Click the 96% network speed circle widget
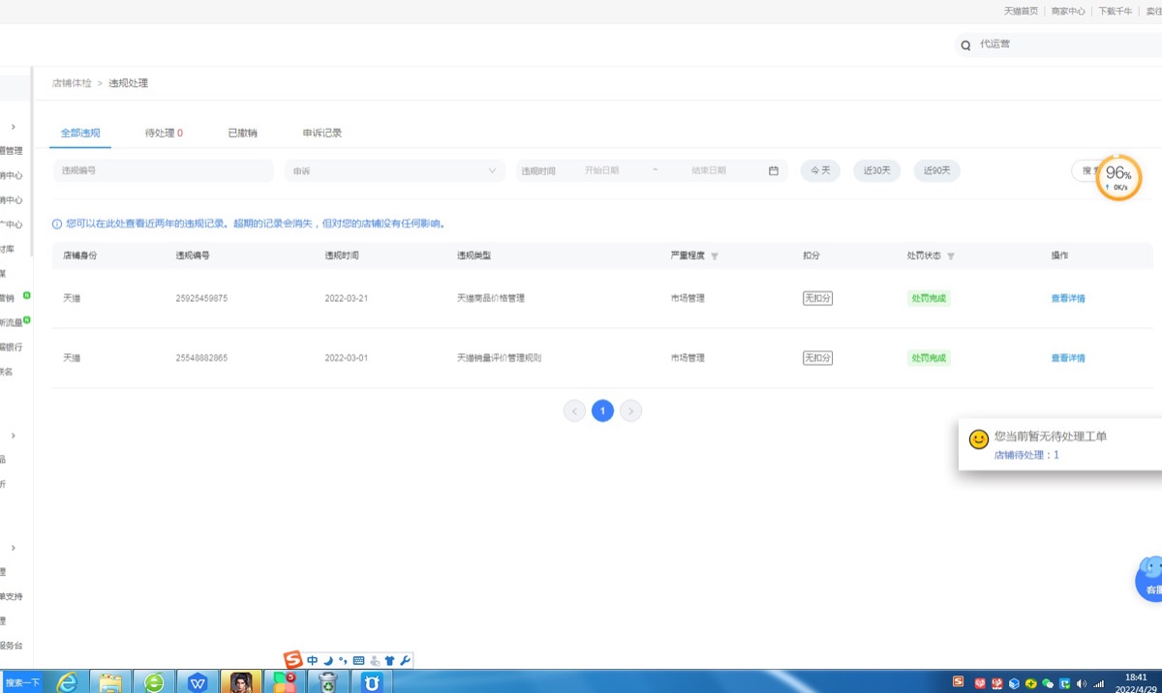 coord(1118,177)
